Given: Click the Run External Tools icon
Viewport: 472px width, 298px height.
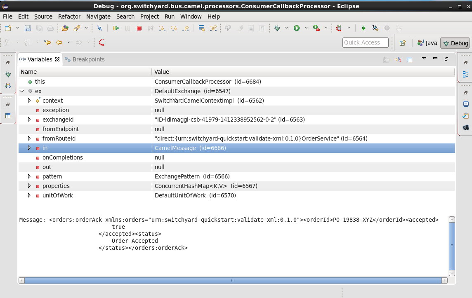Looking at the screenshot, I should 316,28.
